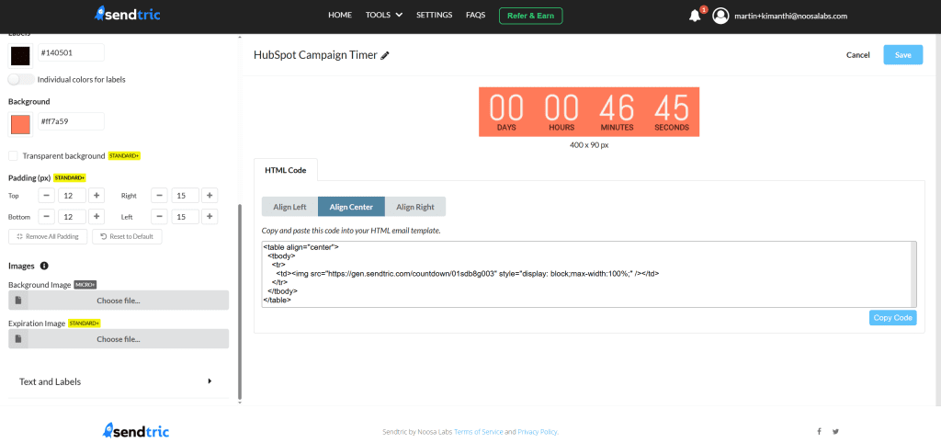
Task: Decrease Bottom padding with minus button
Action: pyautogui.click(x=47, y=217)
